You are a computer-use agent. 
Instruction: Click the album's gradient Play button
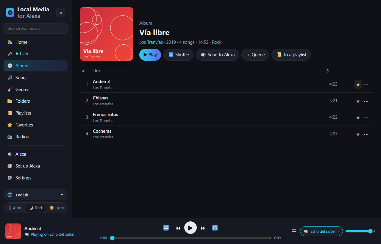(x=150, y=55)
